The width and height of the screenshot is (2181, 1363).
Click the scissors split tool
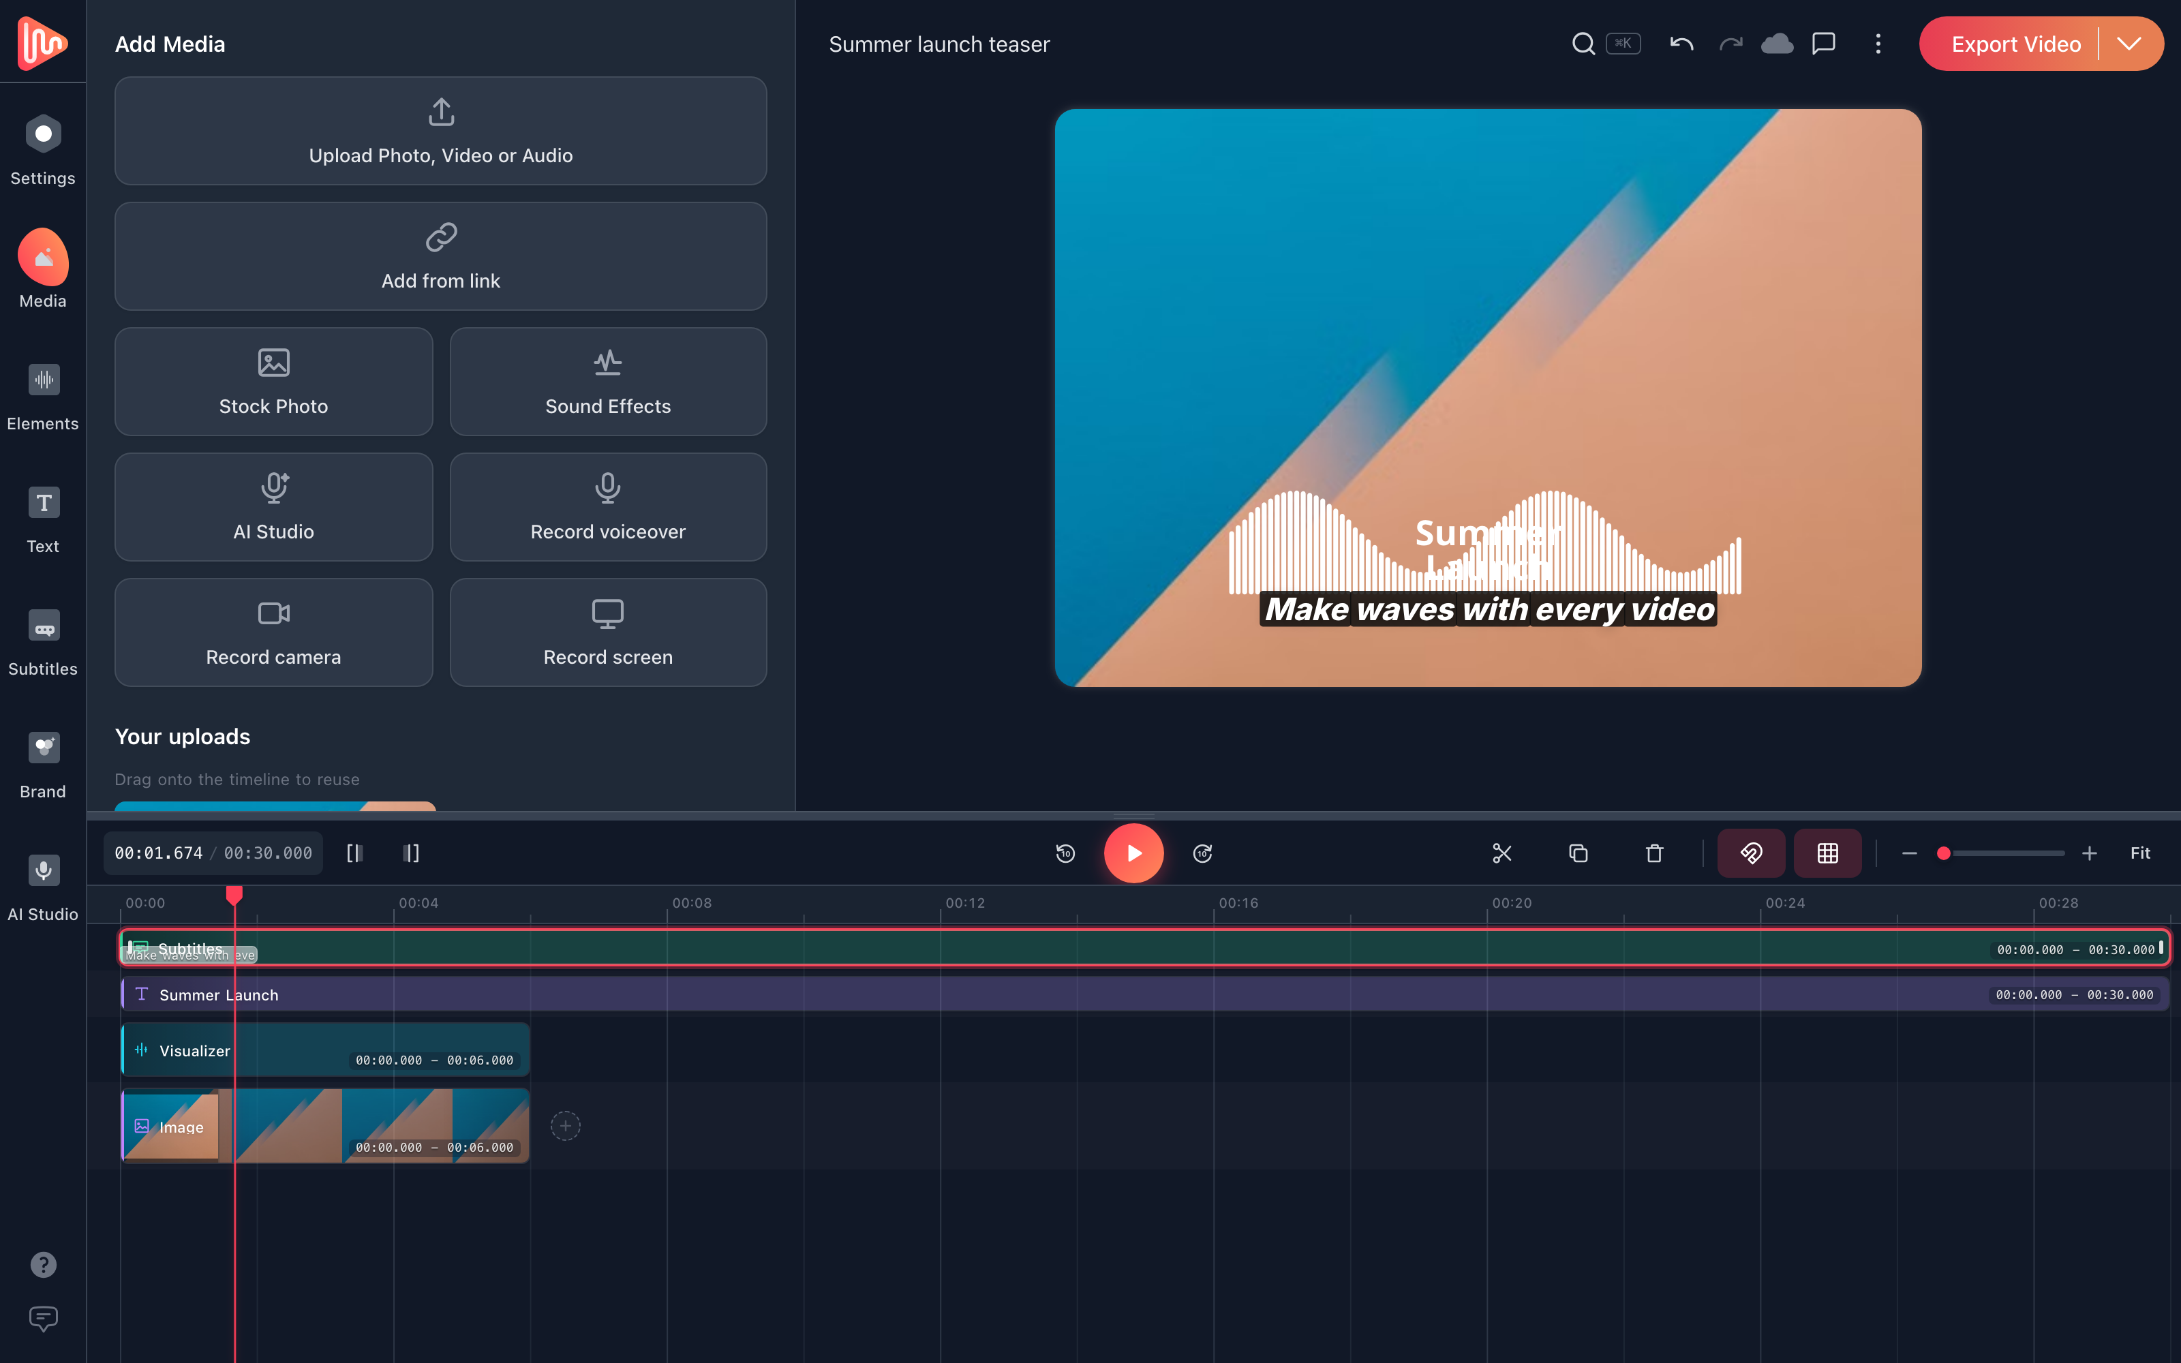click(1501, 853)
